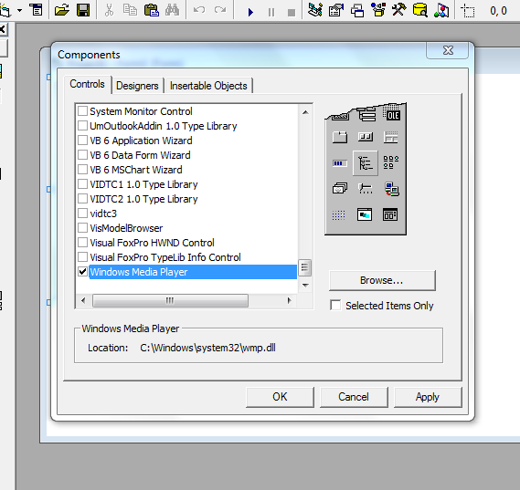Enable the VB 6 Application Wizard checkbox

(82, 140)
